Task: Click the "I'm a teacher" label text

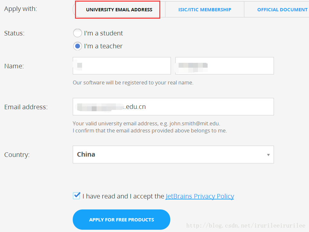Action: 103,46
